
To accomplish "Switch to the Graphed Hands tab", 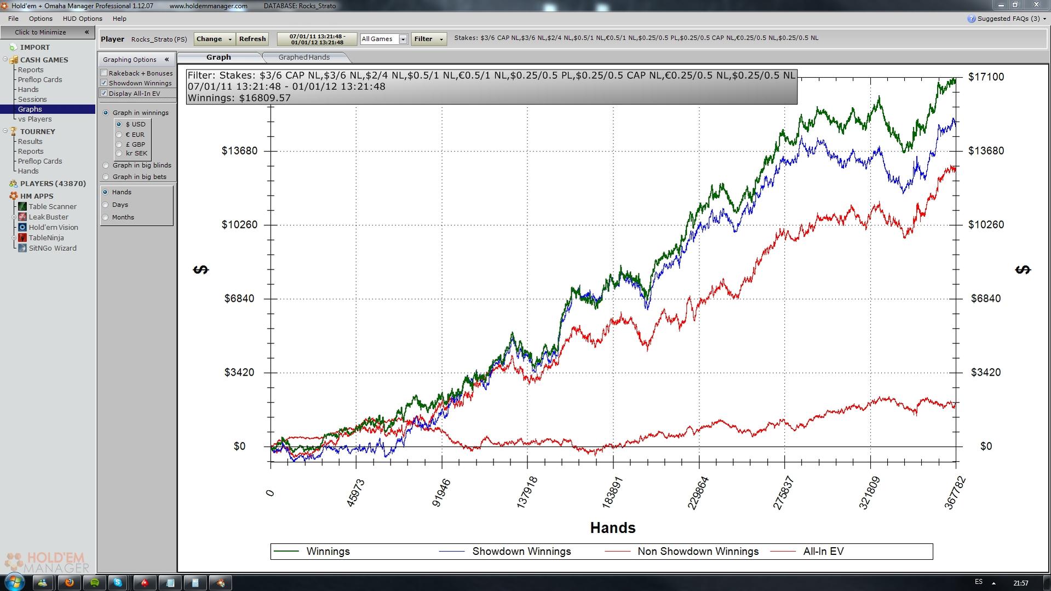I will 304,57.
